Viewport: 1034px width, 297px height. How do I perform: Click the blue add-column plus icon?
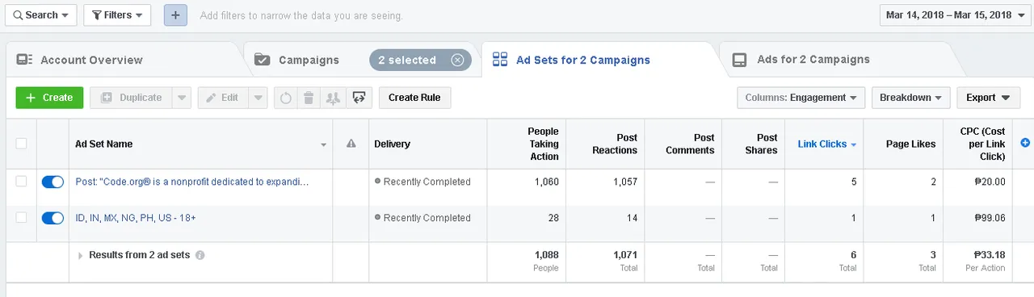1026,143
